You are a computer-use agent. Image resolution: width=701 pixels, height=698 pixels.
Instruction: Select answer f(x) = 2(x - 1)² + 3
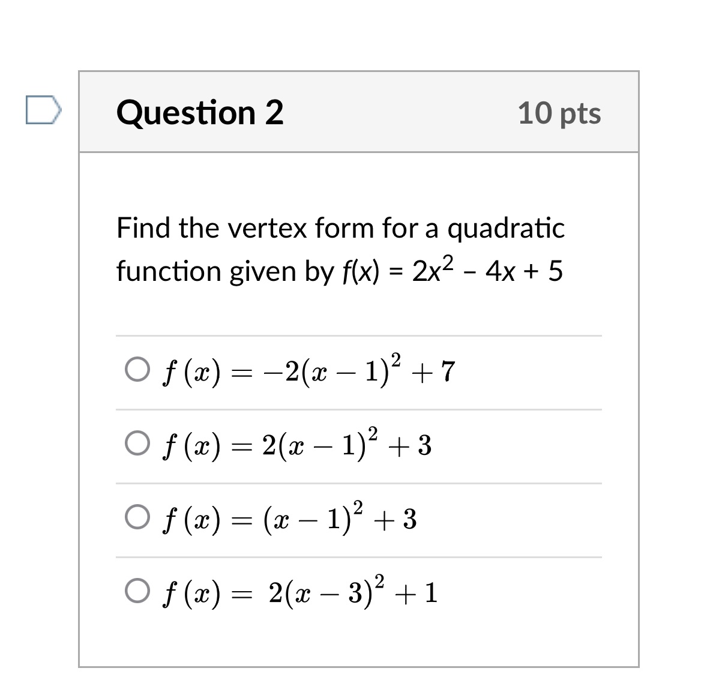coord(137,443)
